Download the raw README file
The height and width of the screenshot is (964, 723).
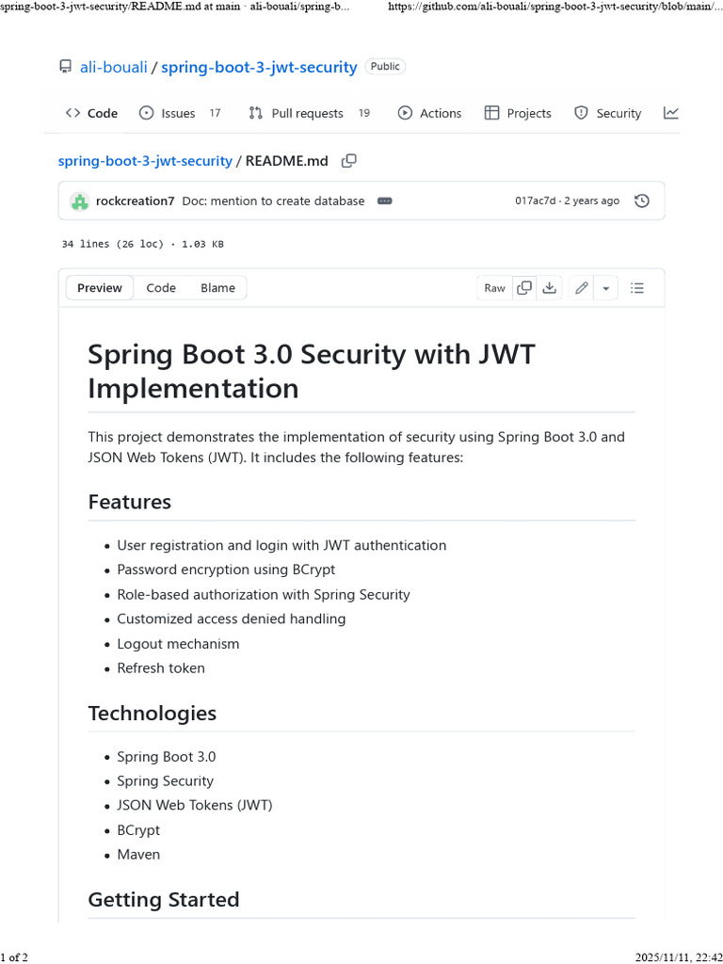pyautogui.click(x=551, y=288)
